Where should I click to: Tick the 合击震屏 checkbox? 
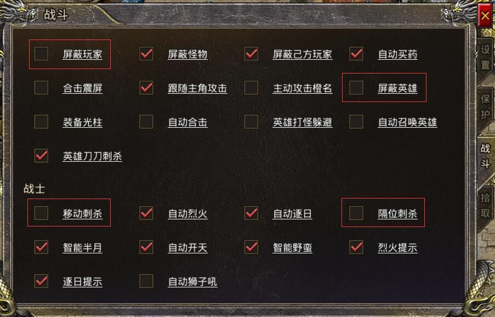[x=41, y=88]
